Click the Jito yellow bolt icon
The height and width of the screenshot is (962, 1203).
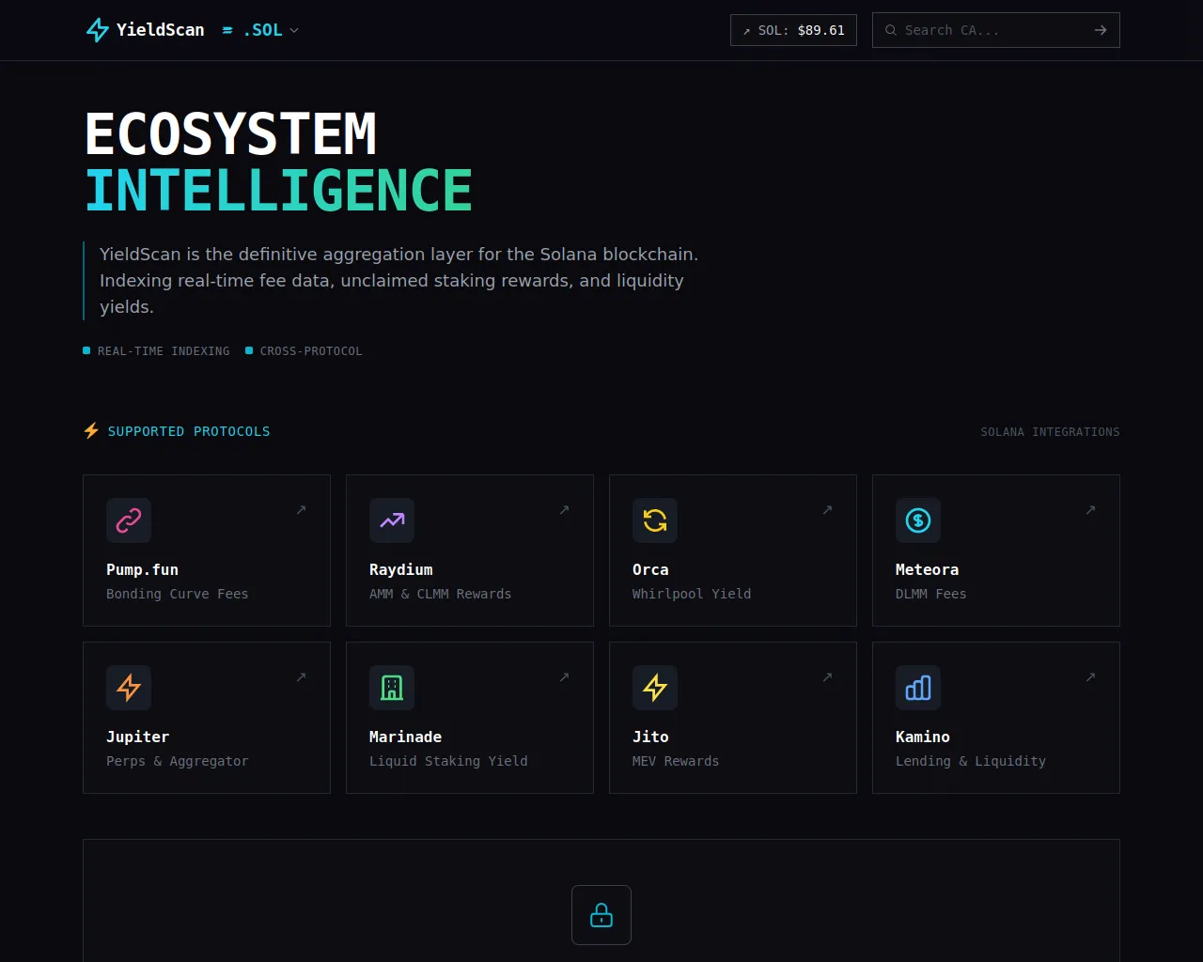pos(655,688)
